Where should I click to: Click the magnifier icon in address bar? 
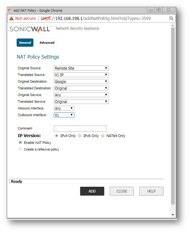tap(171, 18)
